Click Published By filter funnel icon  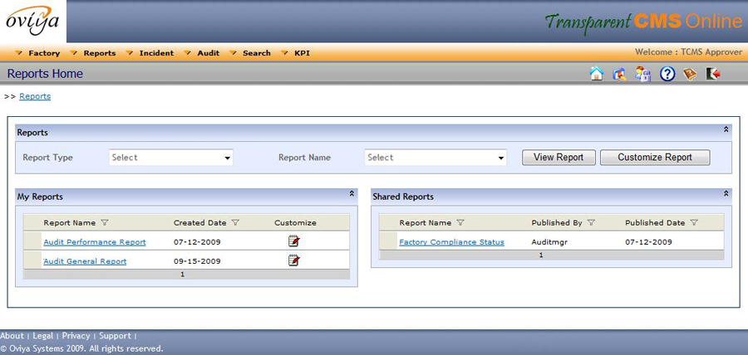coord(591,222)
